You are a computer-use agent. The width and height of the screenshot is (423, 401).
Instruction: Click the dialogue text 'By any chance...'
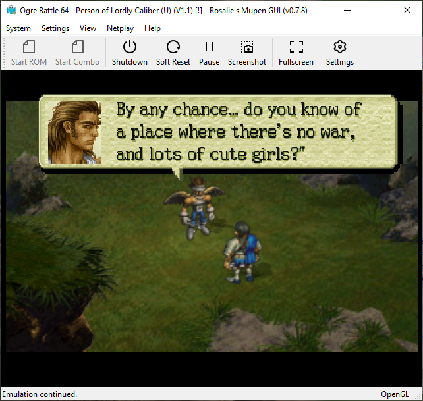[177, 110]
